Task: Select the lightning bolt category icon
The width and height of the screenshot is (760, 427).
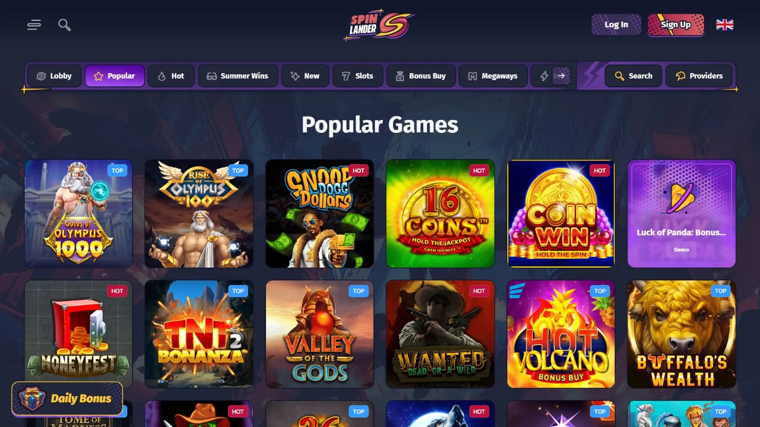Action: pos(544,76)
